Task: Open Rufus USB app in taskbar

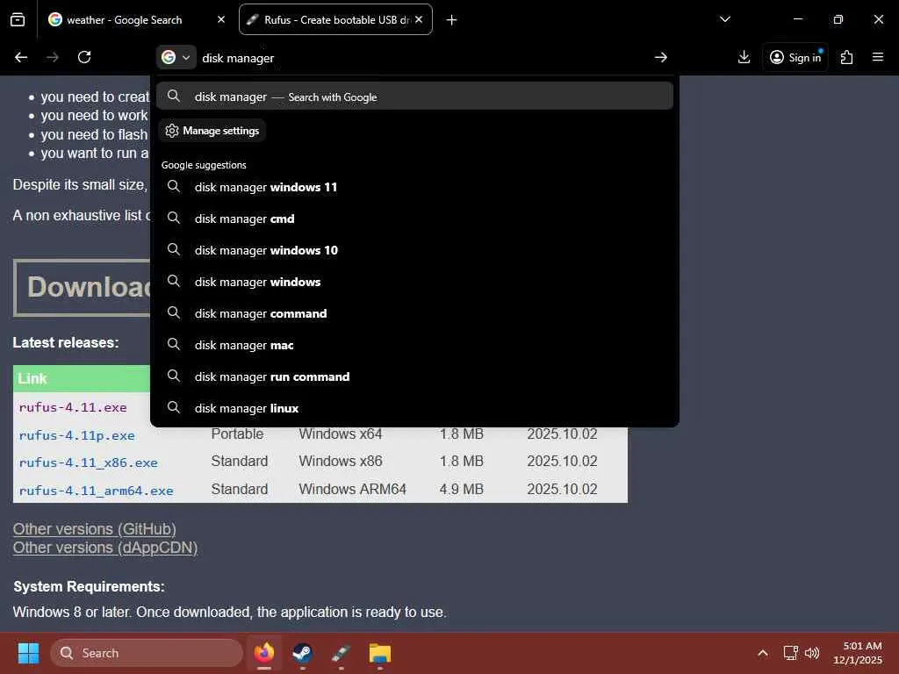Action: [342, 653]
